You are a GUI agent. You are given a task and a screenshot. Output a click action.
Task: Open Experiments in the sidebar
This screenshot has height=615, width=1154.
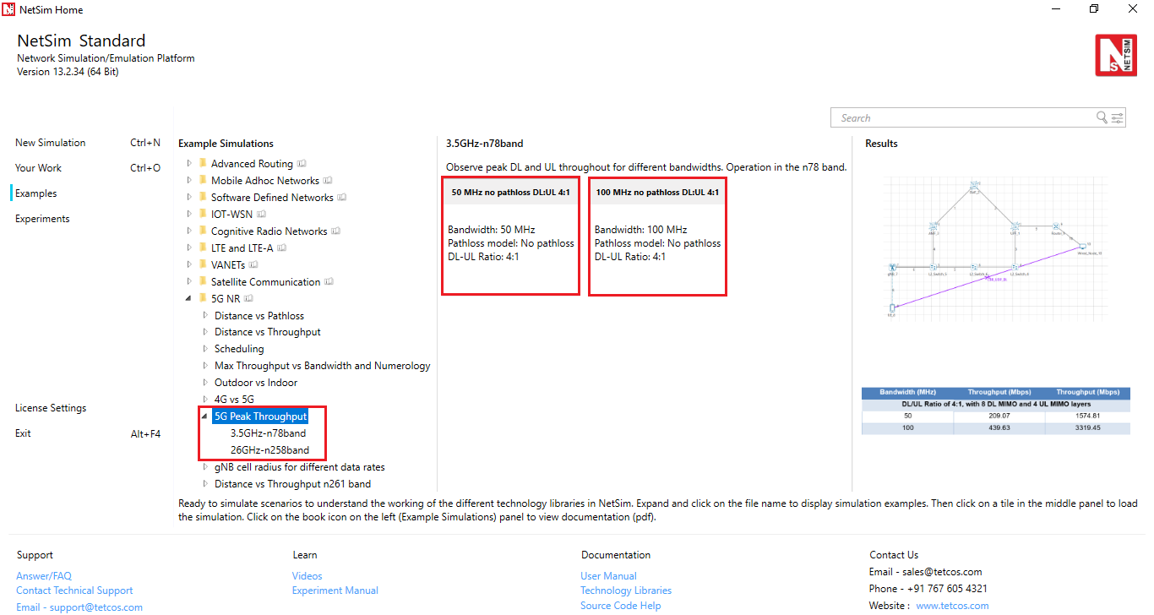[x=42, y=219]
